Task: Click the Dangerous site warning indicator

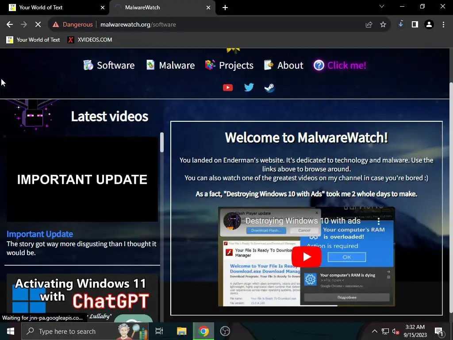Action: click(x=73, y=25)
